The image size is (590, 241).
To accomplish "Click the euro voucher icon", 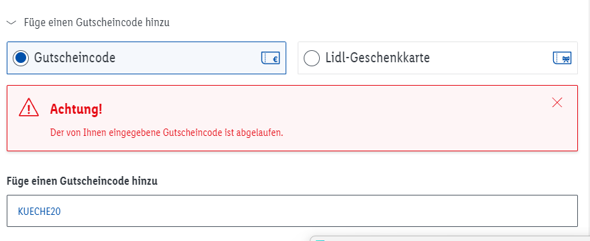I will point(270,58).
